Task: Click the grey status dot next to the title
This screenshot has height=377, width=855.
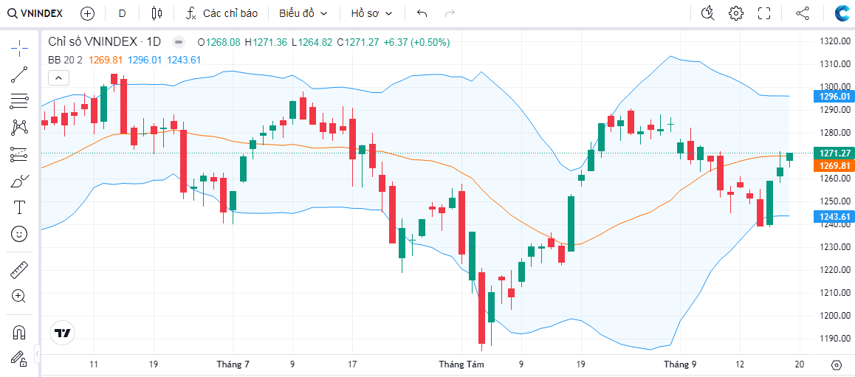Action: 178,42
